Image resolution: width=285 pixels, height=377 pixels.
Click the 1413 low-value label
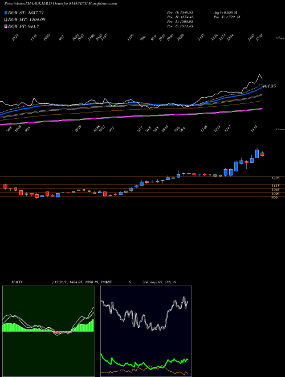(254, 128)
